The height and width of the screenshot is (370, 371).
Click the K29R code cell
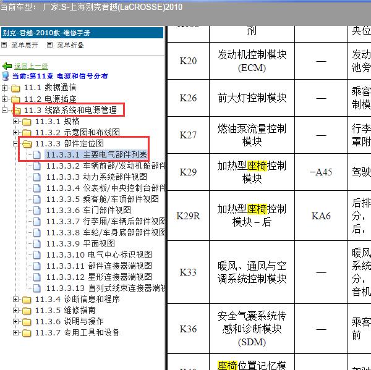(x=188, y=216)
